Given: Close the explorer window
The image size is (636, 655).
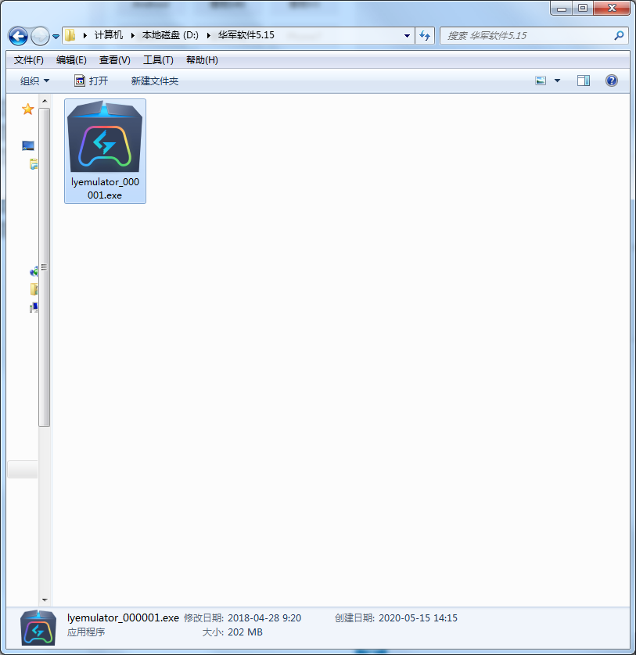Looking at the screenshot, I should pos(612,8).
